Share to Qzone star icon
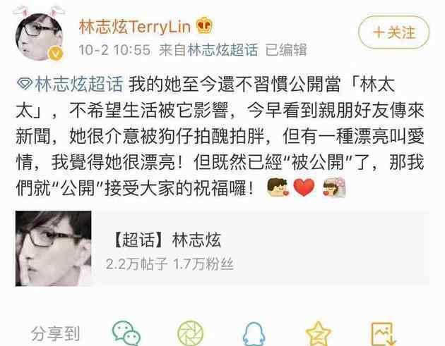445x346 pixels. (318, 333)
